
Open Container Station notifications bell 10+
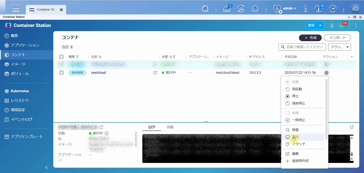tap(342, 25)
